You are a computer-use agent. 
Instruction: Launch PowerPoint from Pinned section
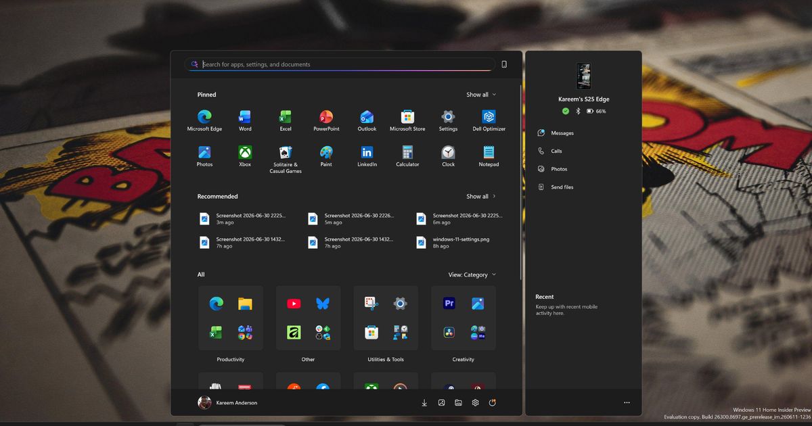click(326, 120)
